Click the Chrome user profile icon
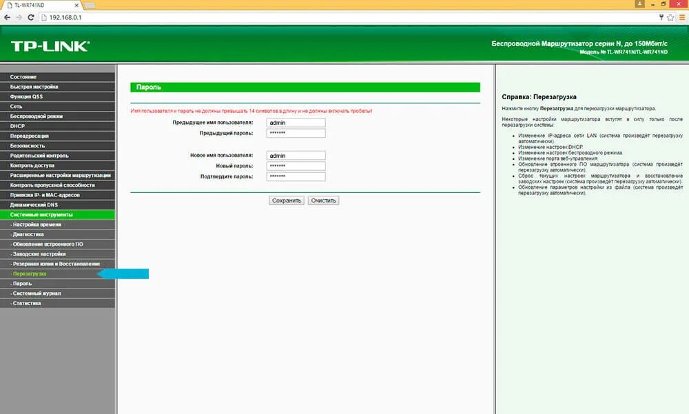The image size is (689, 414). [639, 3]
